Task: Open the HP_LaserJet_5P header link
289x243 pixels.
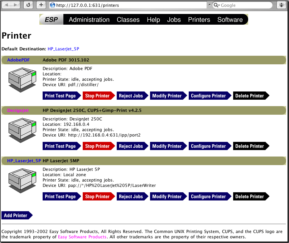Action: 24,161
